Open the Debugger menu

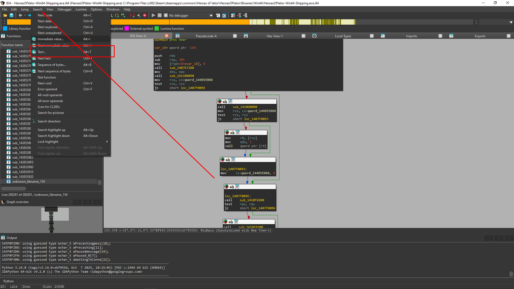click(x=65, y=9)
